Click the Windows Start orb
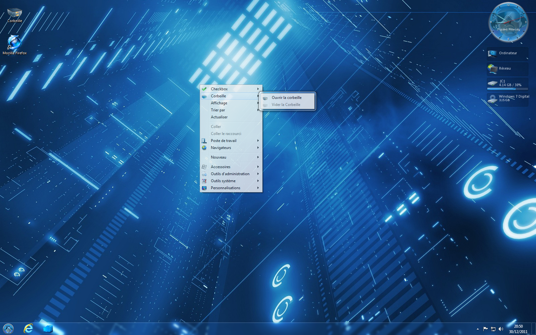536x335 pixels. pos(8,328)
